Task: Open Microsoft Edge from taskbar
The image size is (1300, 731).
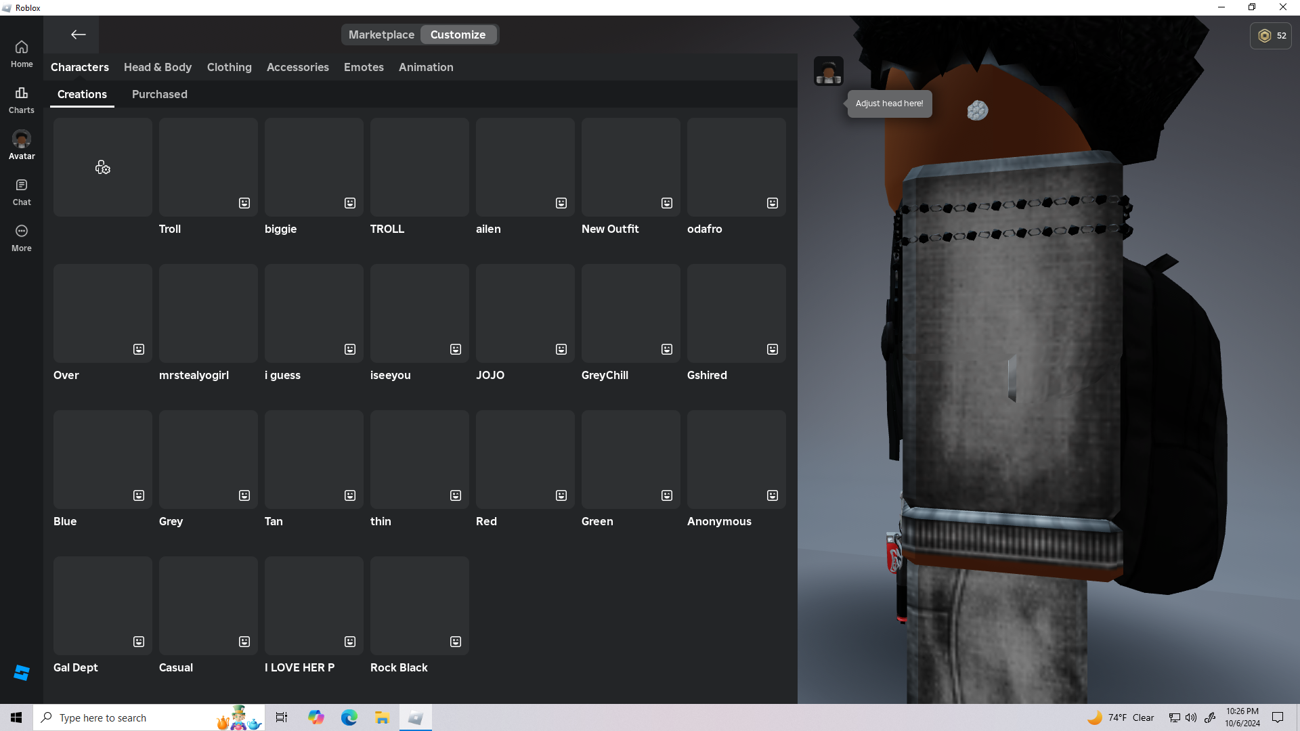Action: tap(349, 717)
